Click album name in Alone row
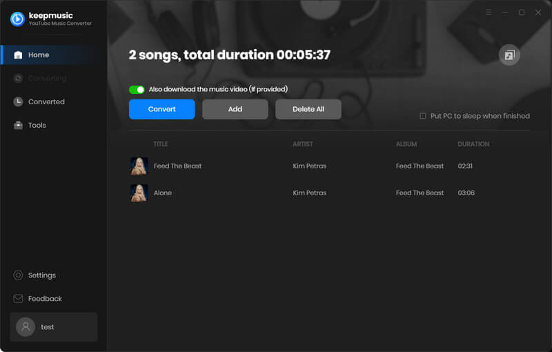This screenshot has width=552, height=352. [420, 193]
